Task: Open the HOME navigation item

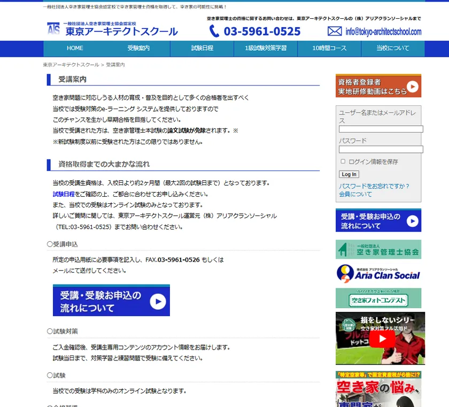Action: (74, 48)
